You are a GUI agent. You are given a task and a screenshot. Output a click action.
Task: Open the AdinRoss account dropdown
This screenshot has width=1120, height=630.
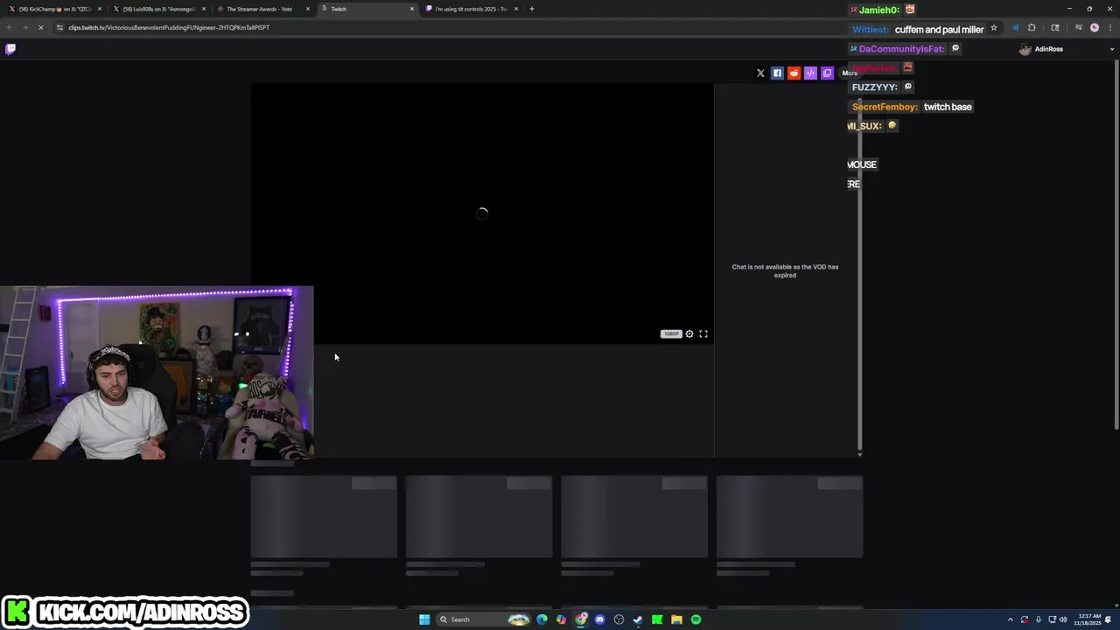(x=1065, y=49)
